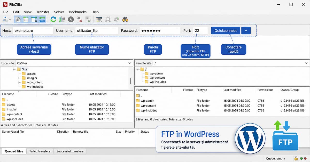Toggle the message log display
This screenshot has width=310, height=162.
coord(18,19)
